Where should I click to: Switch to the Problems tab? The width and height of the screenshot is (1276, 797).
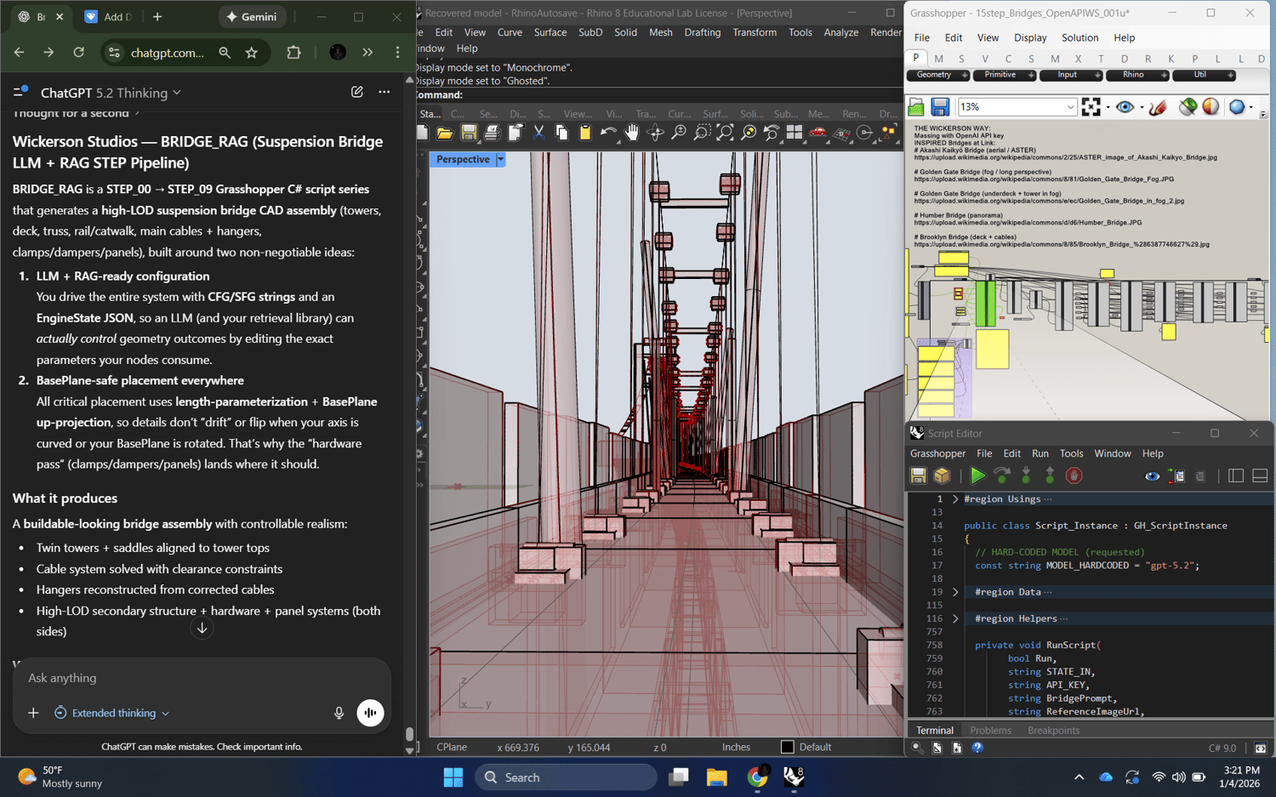click(990, 730)
